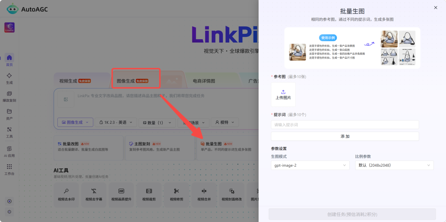Screen dimensions: 446x222
Task: Click the AI工具 section heading
Action: tap(61, 170)
